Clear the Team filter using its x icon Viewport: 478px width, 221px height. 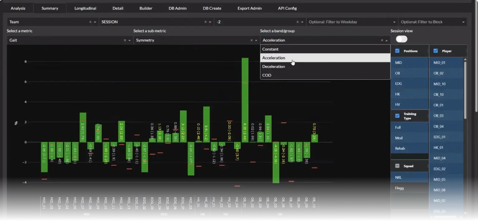tap(90, 22)
